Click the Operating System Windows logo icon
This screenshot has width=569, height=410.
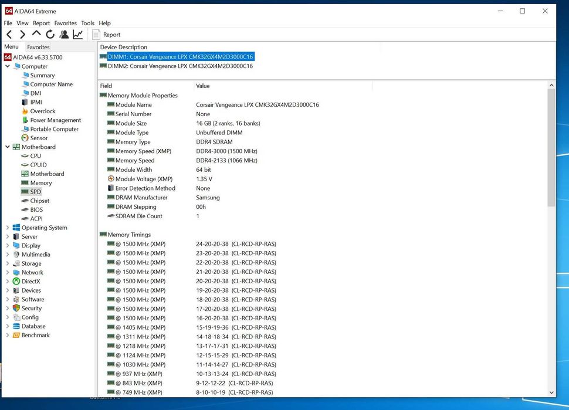click(x=16, y=228)
